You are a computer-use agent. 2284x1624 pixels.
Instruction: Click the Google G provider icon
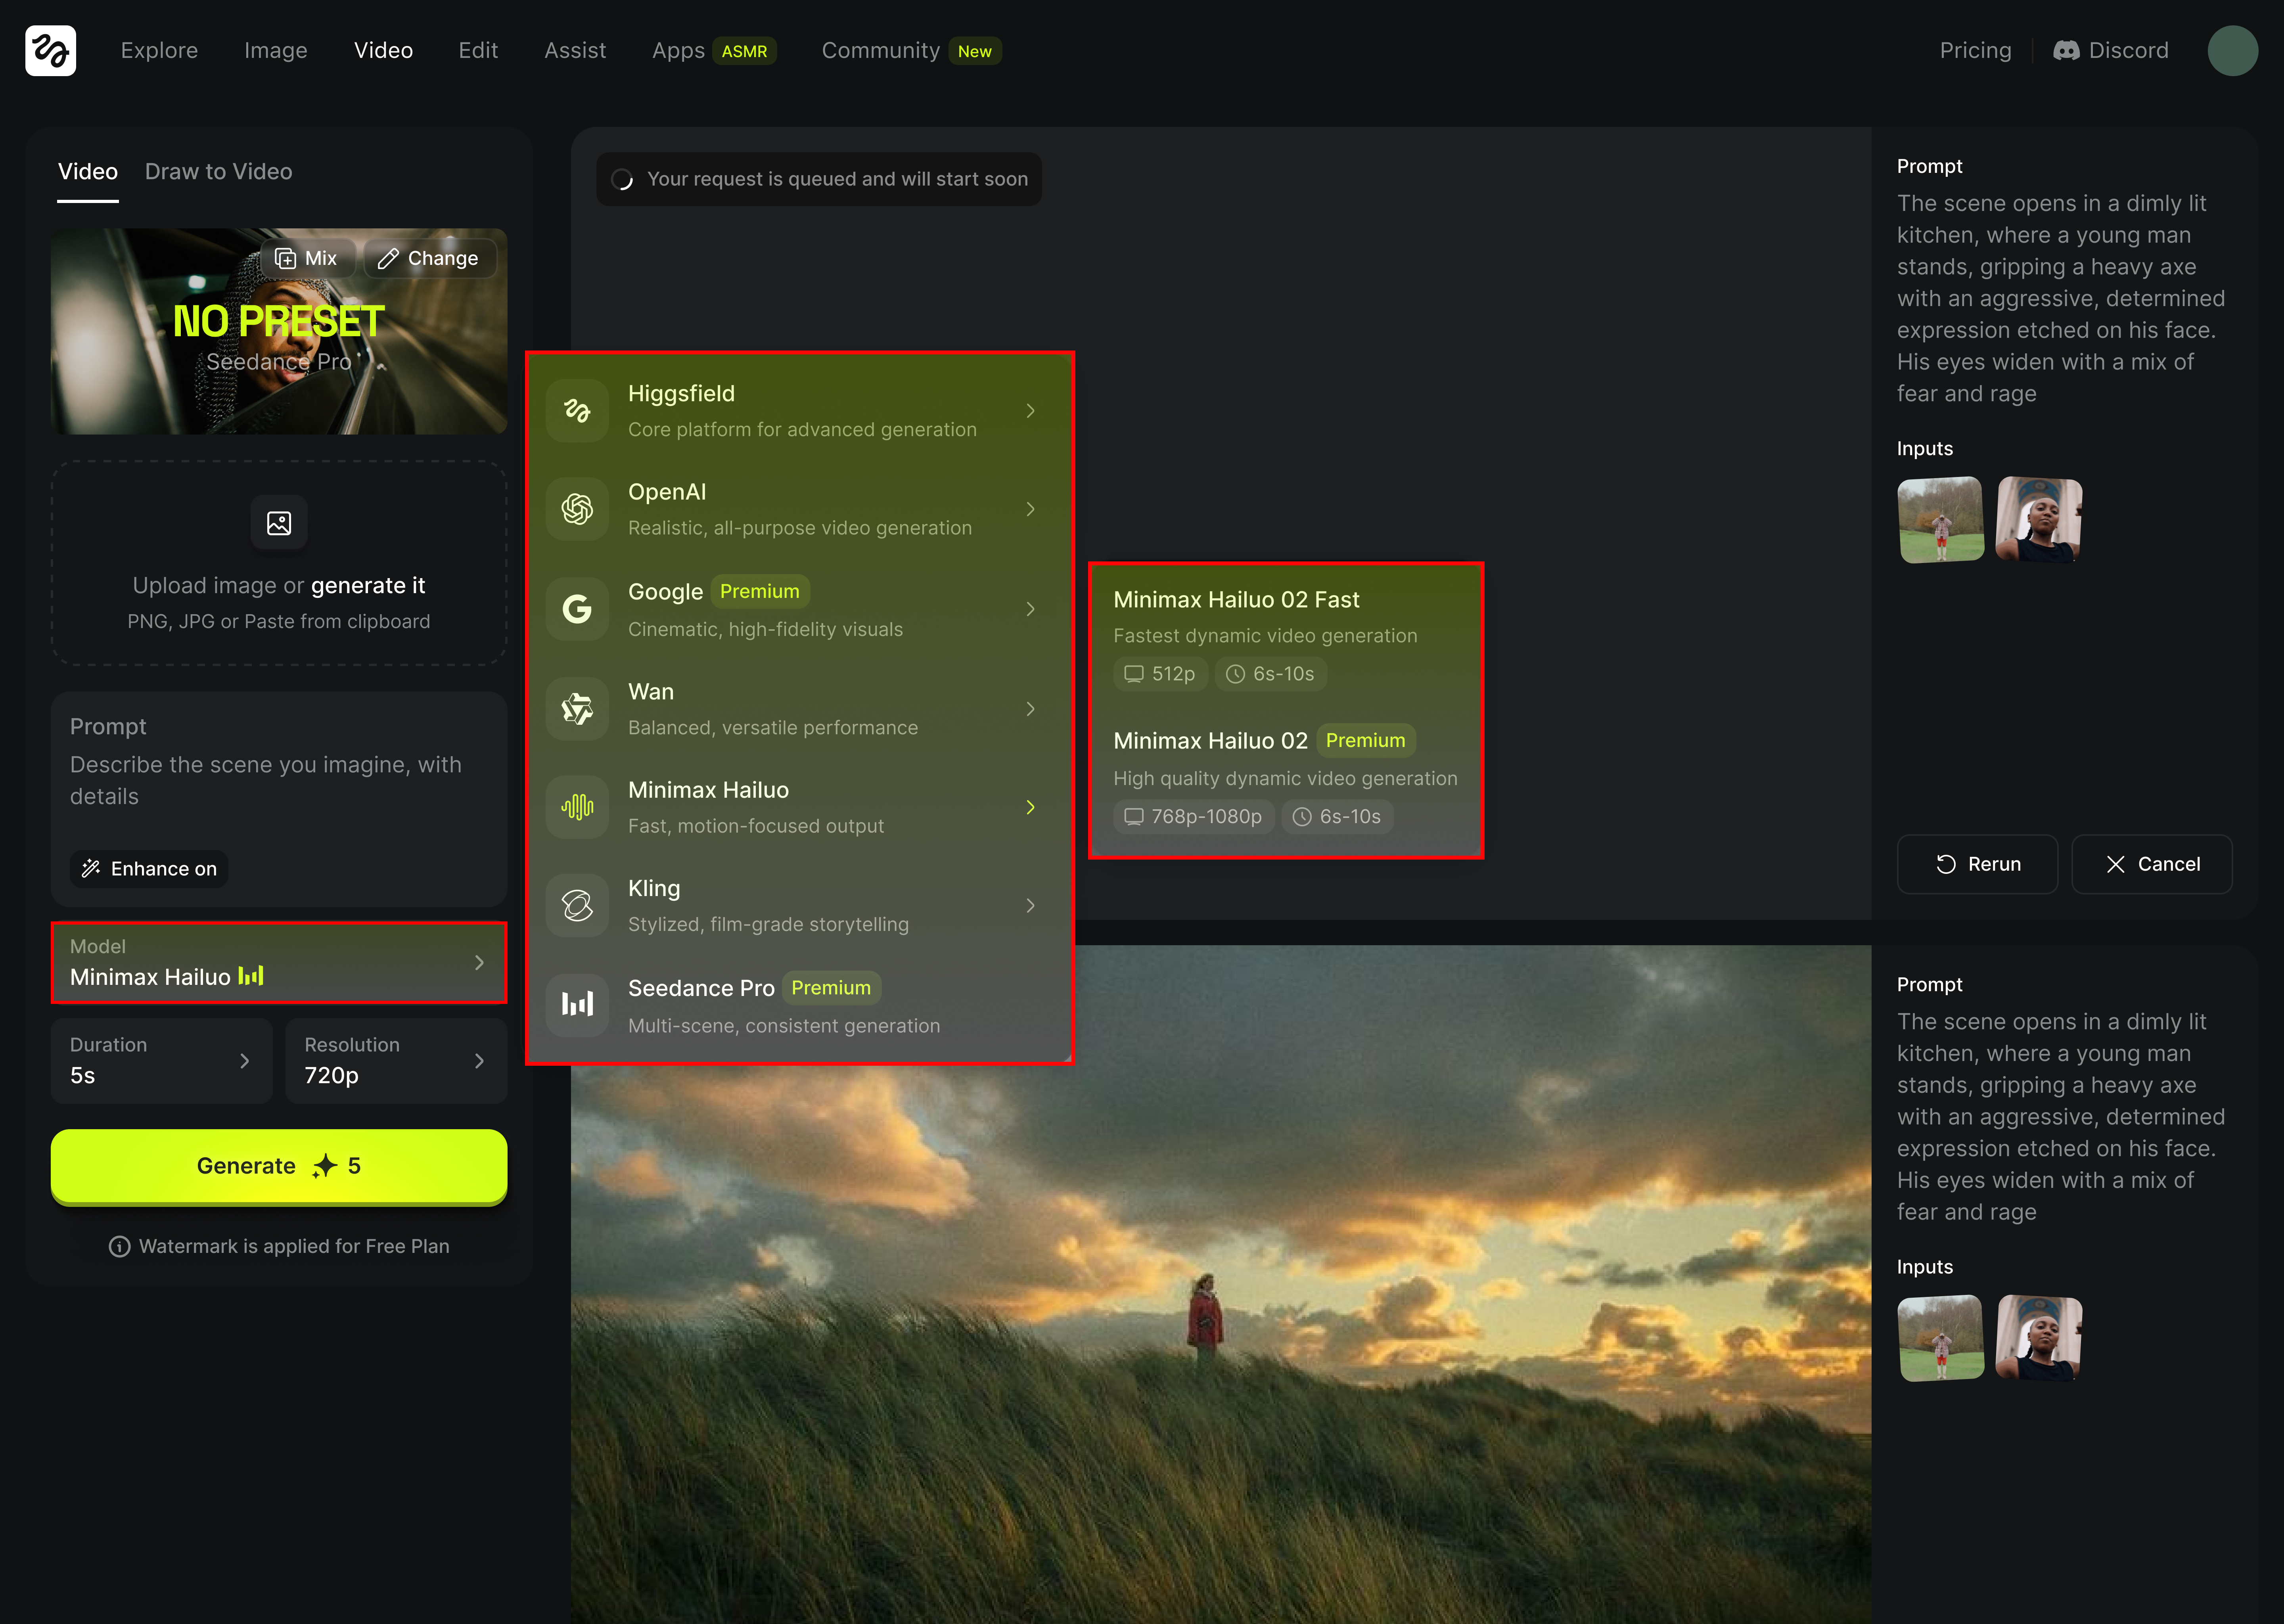(577, 609)
